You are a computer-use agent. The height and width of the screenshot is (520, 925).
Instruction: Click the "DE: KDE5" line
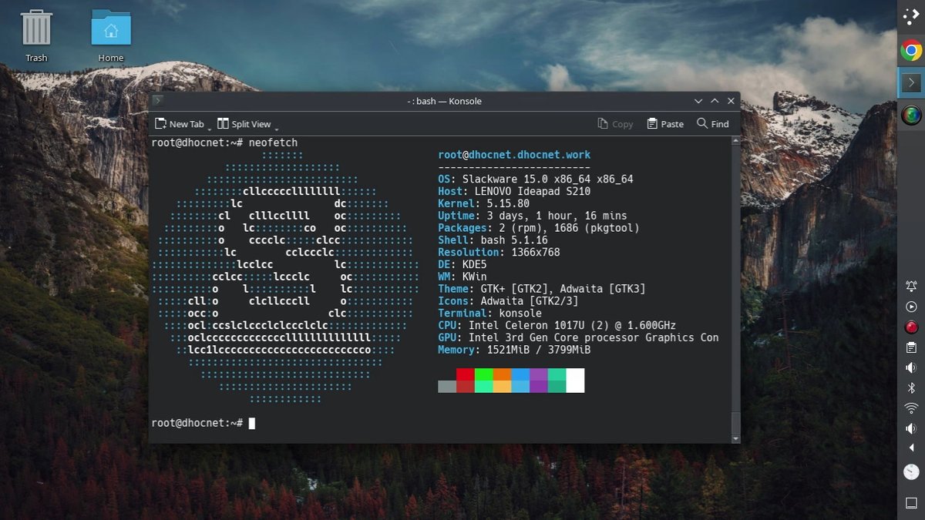point(462,265)
